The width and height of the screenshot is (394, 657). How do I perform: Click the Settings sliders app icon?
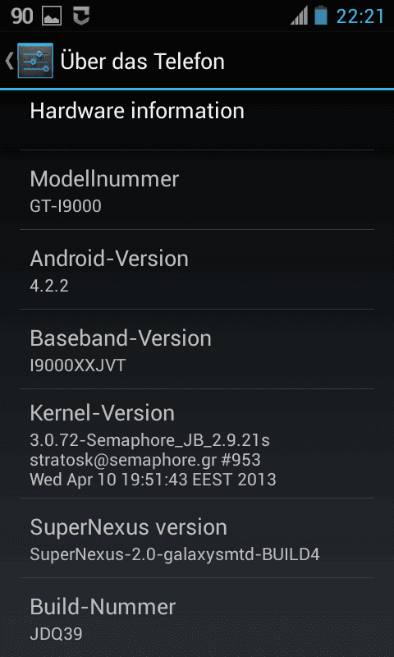(35, 61)
